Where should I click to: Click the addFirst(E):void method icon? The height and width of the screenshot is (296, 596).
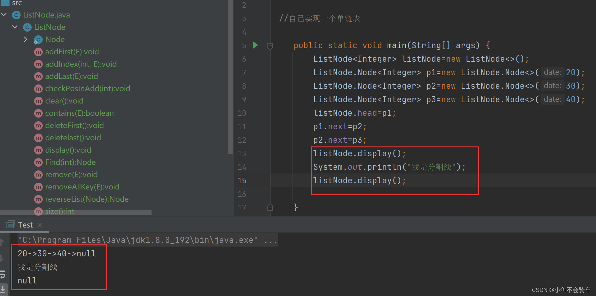pyautogui.click(x=38, y=52)
